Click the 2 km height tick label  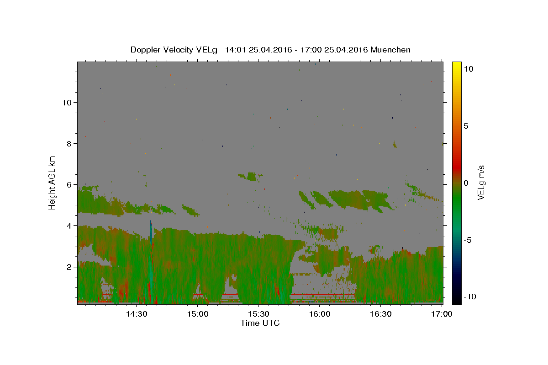[x=68, y=266]
